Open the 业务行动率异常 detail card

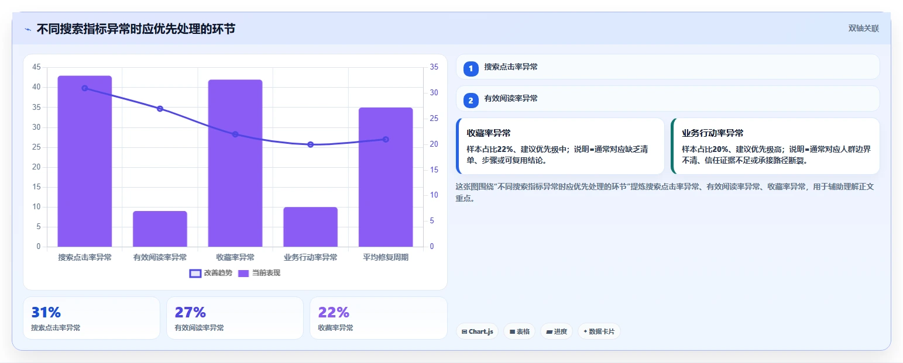775,146
